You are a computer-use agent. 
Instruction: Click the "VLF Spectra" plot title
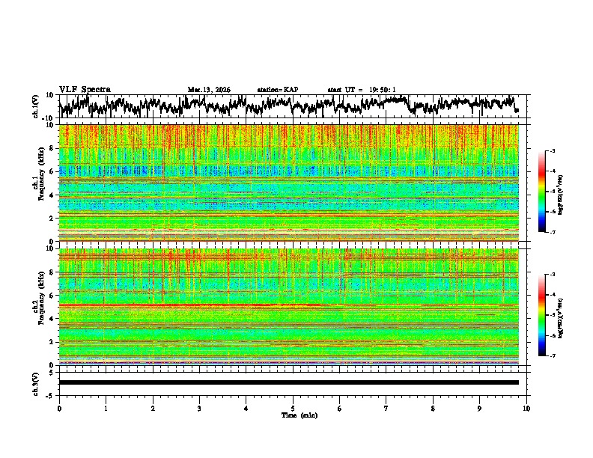click(85, 90)
